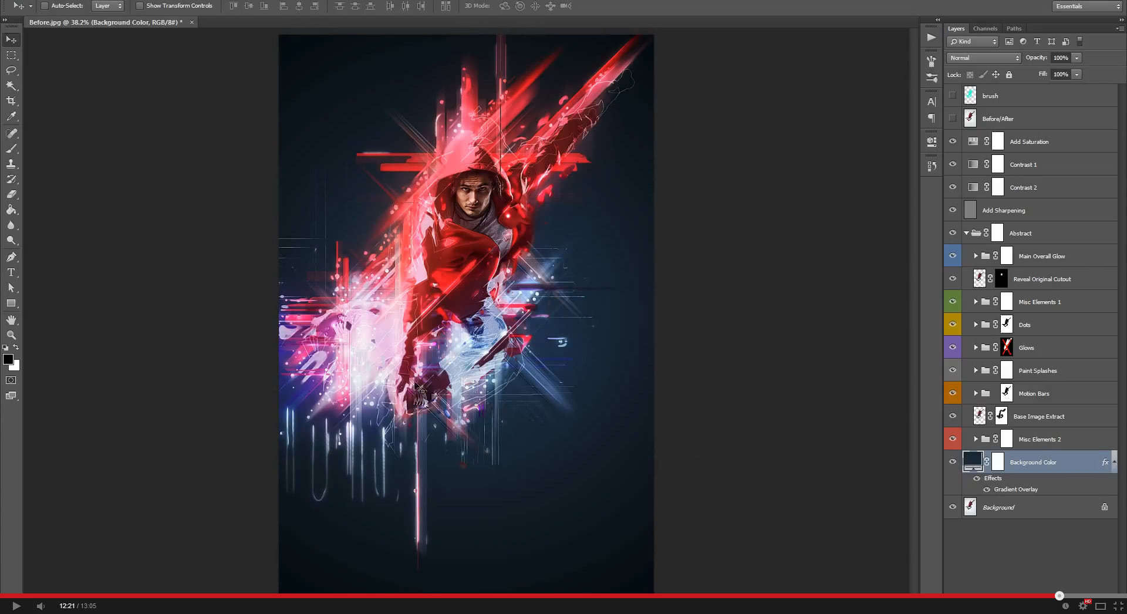Switch to the Channels tab
1127x614 pixels.
pyautogui.click(x=985, y=29)
